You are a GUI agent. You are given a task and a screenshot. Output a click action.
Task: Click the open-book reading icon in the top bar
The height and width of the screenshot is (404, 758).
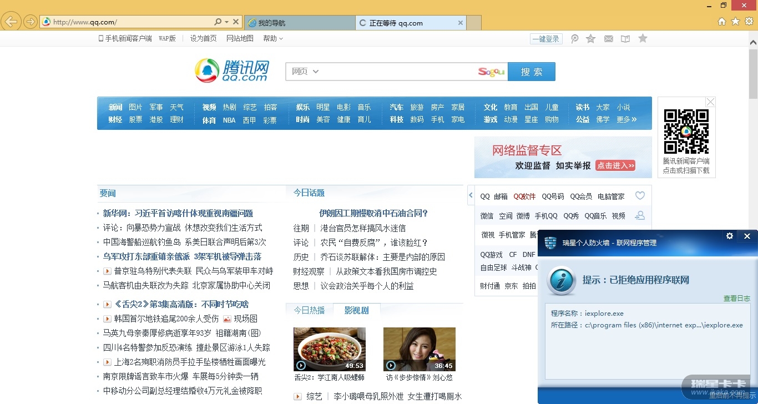click(625, 39)
